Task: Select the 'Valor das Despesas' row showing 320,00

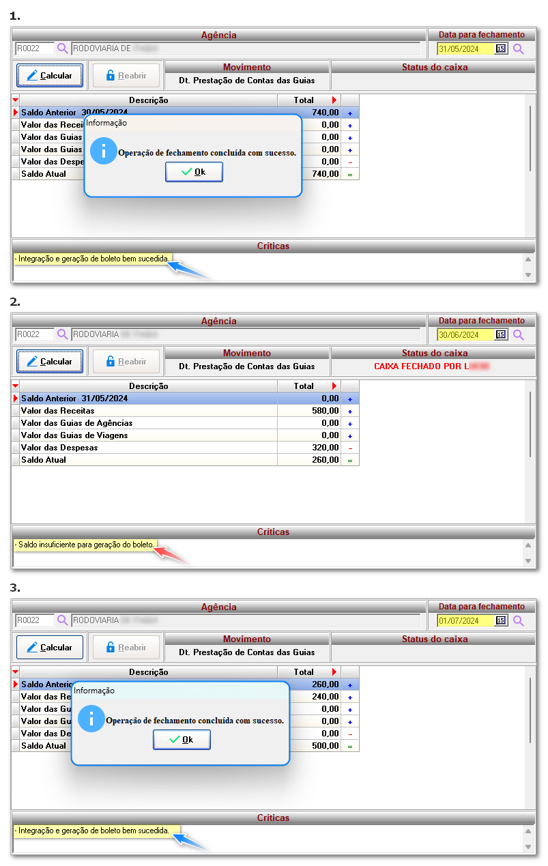Action: 186,448
